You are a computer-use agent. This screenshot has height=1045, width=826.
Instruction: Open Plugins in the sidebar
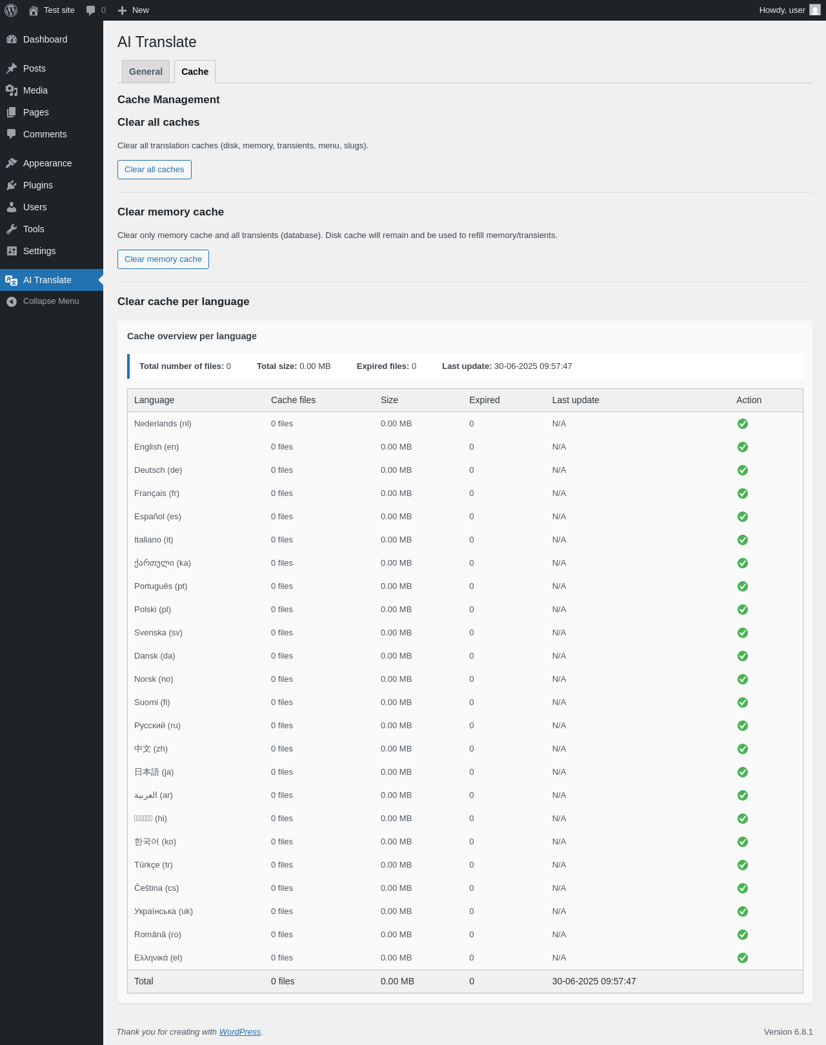pyautogui.click(x=38, y=185)
